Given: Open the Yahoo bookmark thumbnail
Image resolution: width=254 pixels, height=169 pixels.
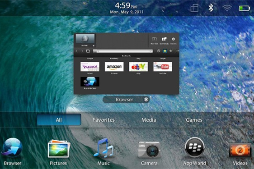Looking at the screenshot, I should (x=90, y=67).
